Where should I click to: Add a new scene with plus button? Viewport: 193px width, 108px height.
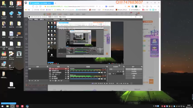(30, 81)
